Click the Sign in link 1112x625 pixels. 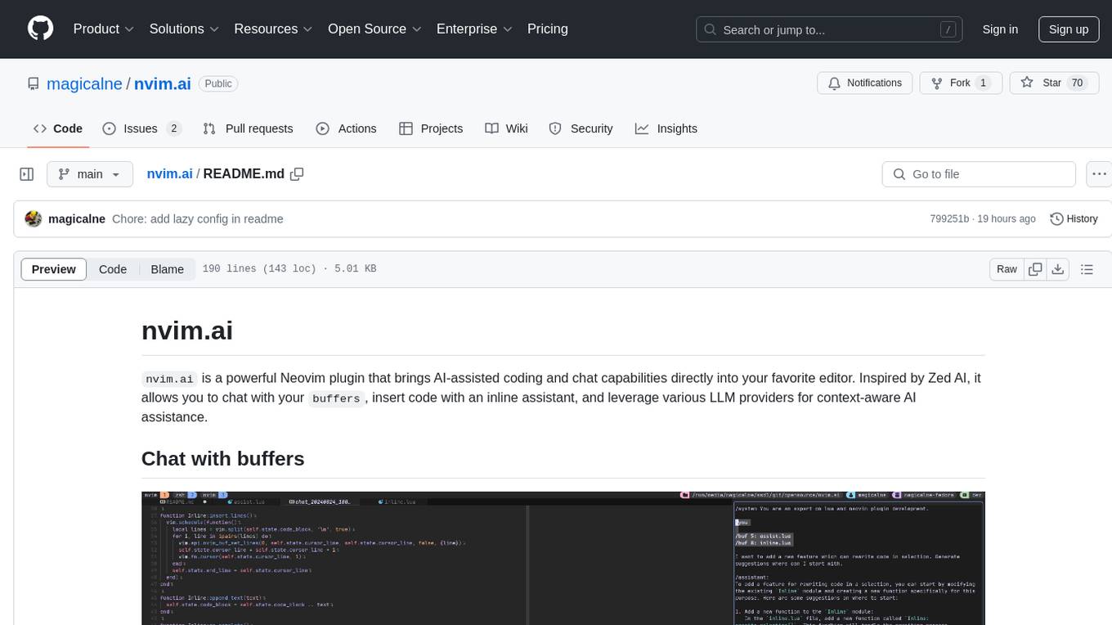click(1000, 29)
